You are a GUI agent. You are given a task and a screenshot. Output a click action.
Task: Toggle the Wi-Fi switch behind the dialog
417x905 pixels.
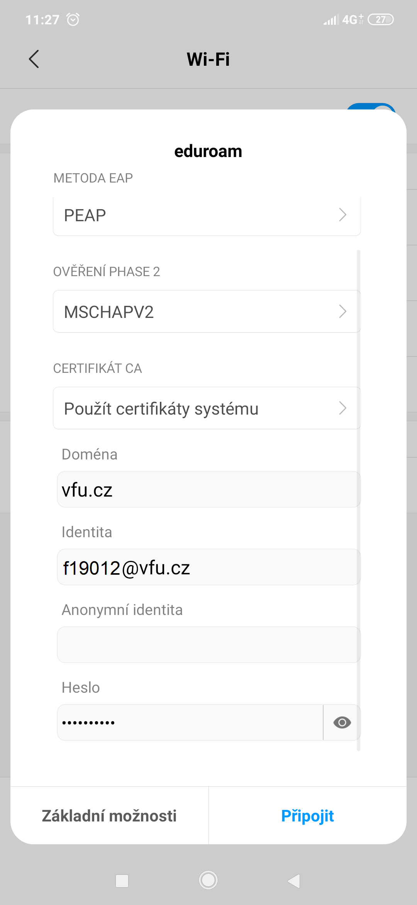(x=371, y=107)
